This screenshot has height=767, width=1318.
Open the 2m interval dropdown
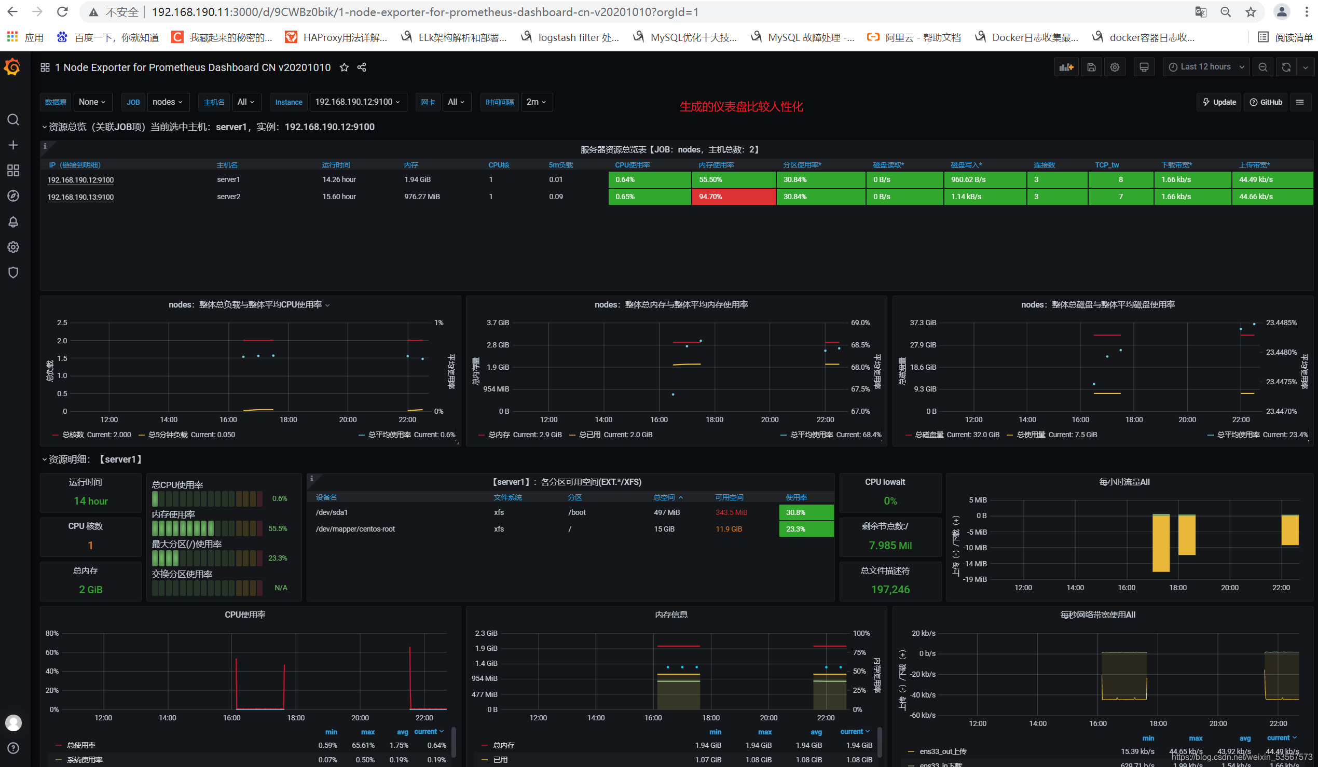536,102
